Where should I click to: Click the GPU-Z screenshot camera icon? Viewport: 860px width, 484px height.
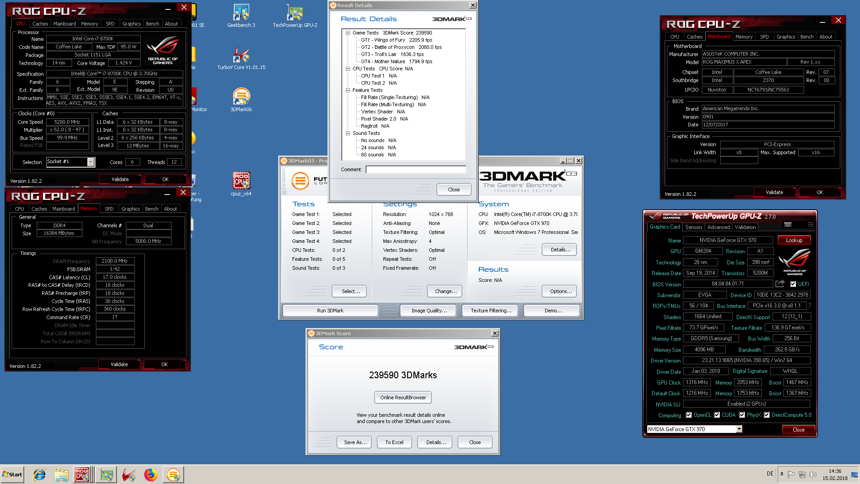pyautogui.click(x=788, y=225)
